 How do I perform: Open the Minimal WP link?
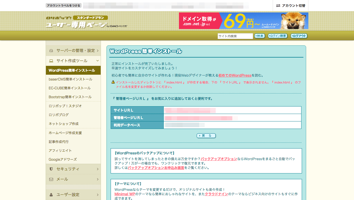coord(125,194)
